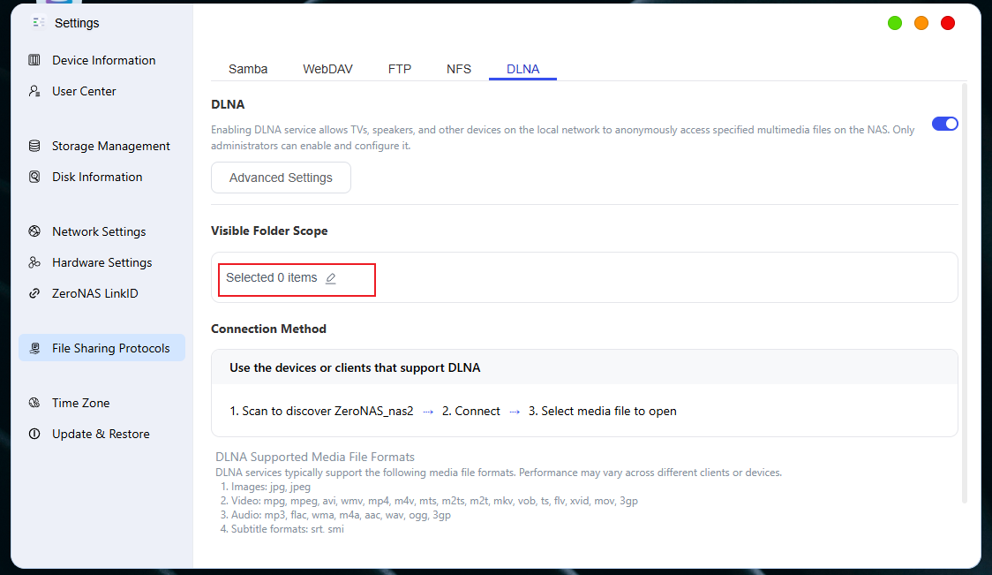Switch to the Samba tab

coord(248,69)
